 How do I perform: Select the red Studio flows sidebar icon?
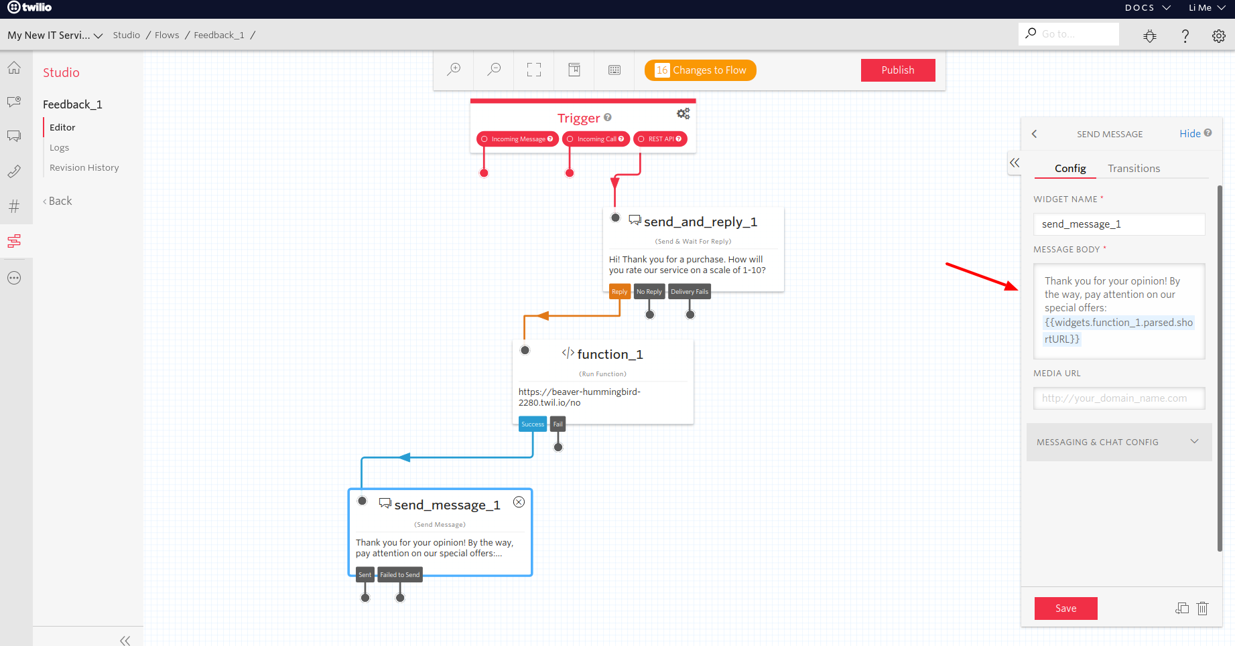(15, 240)
